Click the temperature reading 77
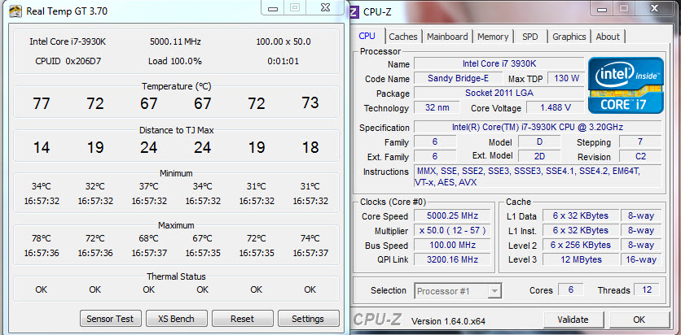Screen dimensions: 681x335 click(x=42, y=103)
